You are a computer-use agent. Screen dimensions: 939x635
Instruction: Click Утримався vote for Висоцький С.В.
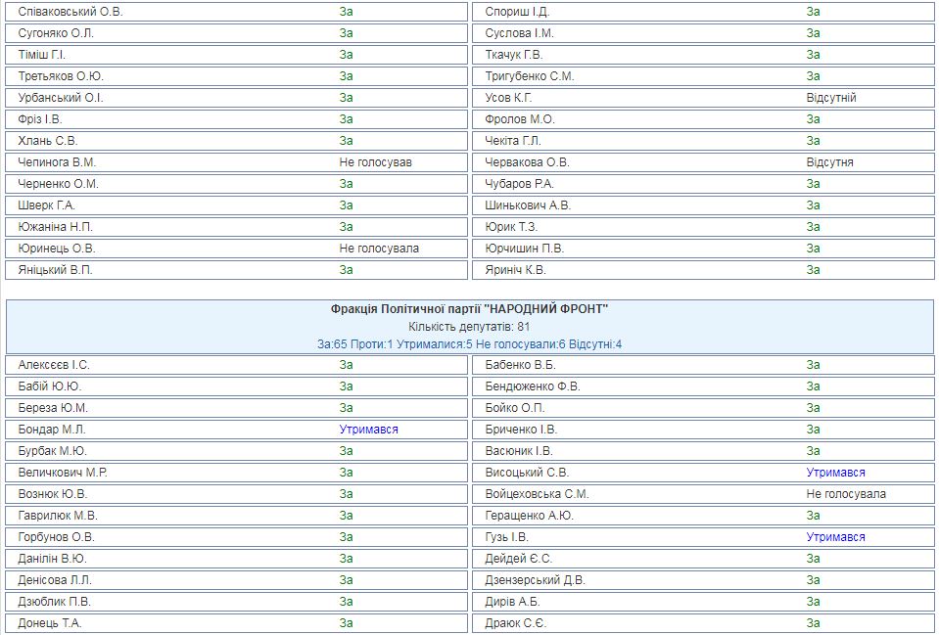point(835,473)
